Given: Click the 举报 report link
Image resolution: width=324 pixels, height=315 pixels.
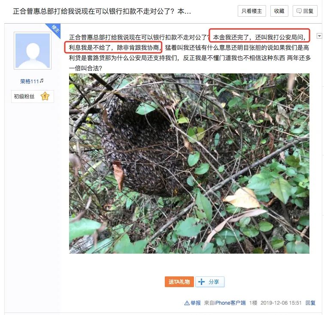Looking at the screenshot, I should 196,303.
